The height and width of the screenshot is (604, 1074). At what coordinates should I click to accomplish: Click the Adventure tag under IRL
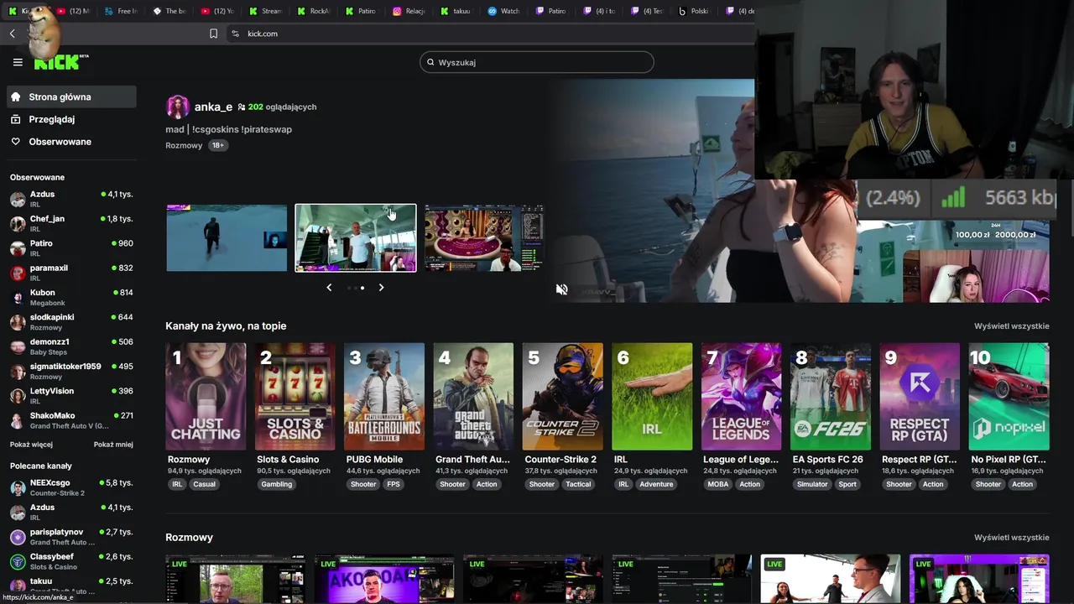click(x=656, y=484)
